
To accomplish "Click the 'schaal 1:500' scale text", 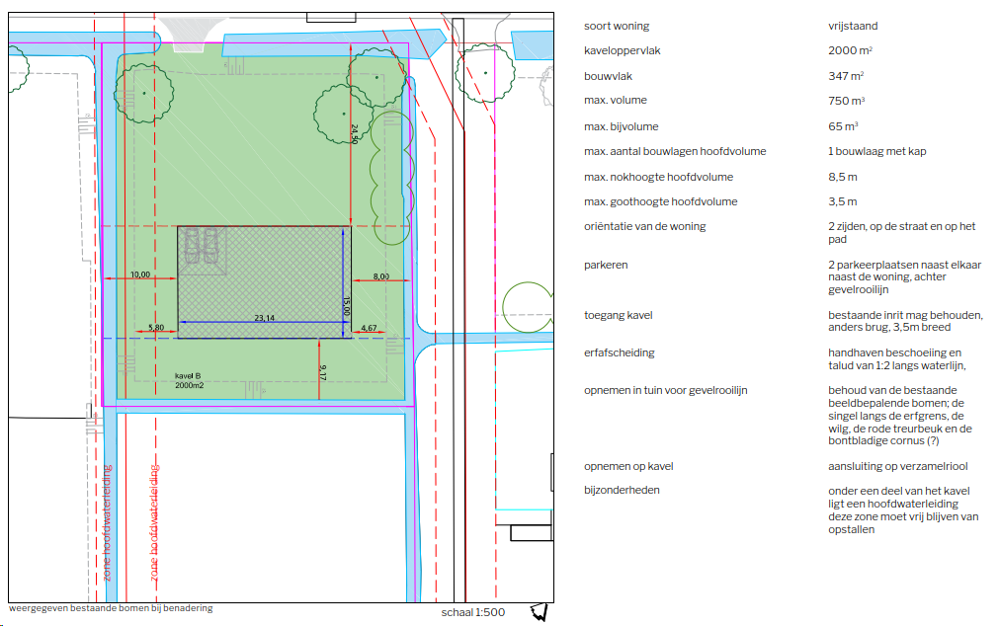I will tap(472, 612).
